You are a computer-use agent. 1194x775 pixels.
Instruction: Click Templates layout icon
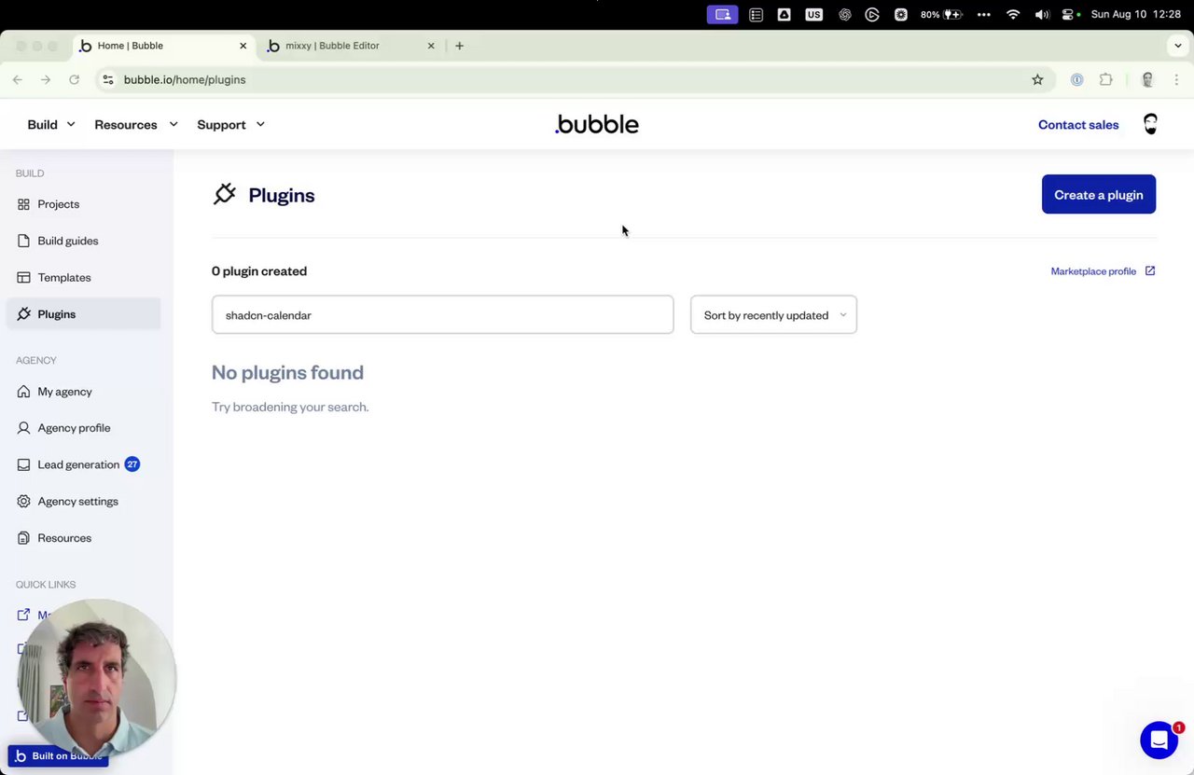click(x=23, y=278)
